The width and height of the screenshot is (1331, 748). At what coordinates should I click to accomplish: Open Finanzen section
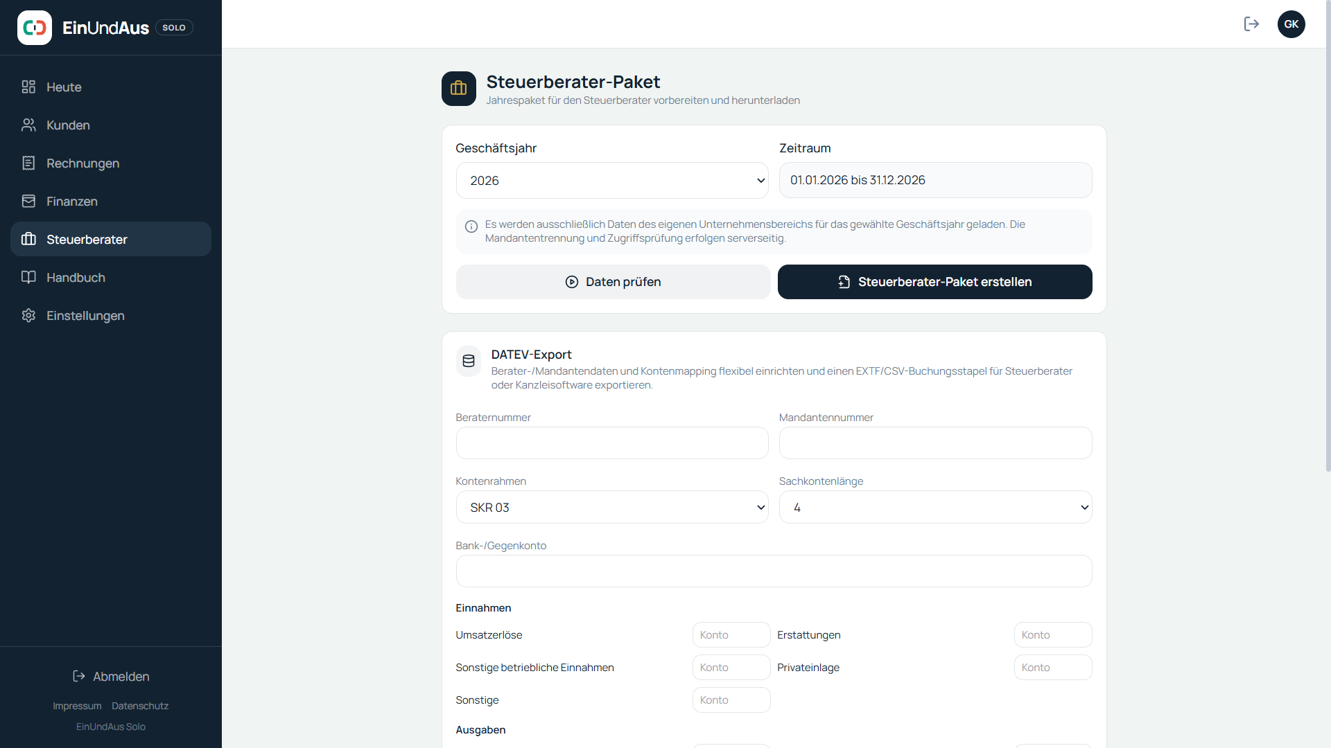111,201
